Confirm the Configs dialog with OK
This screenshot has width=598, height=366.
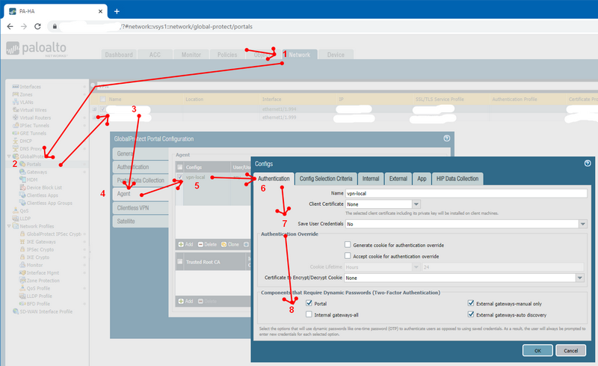click(537, 350)
